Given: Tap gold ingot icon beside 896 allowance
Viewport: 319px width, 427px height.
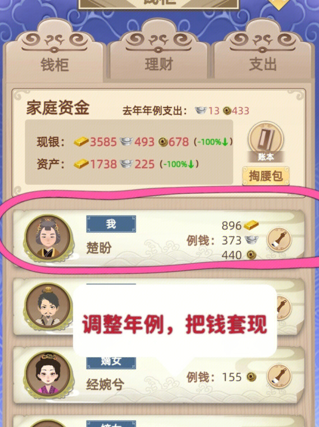Looking at the screenshot, I should tap(251, 225).
